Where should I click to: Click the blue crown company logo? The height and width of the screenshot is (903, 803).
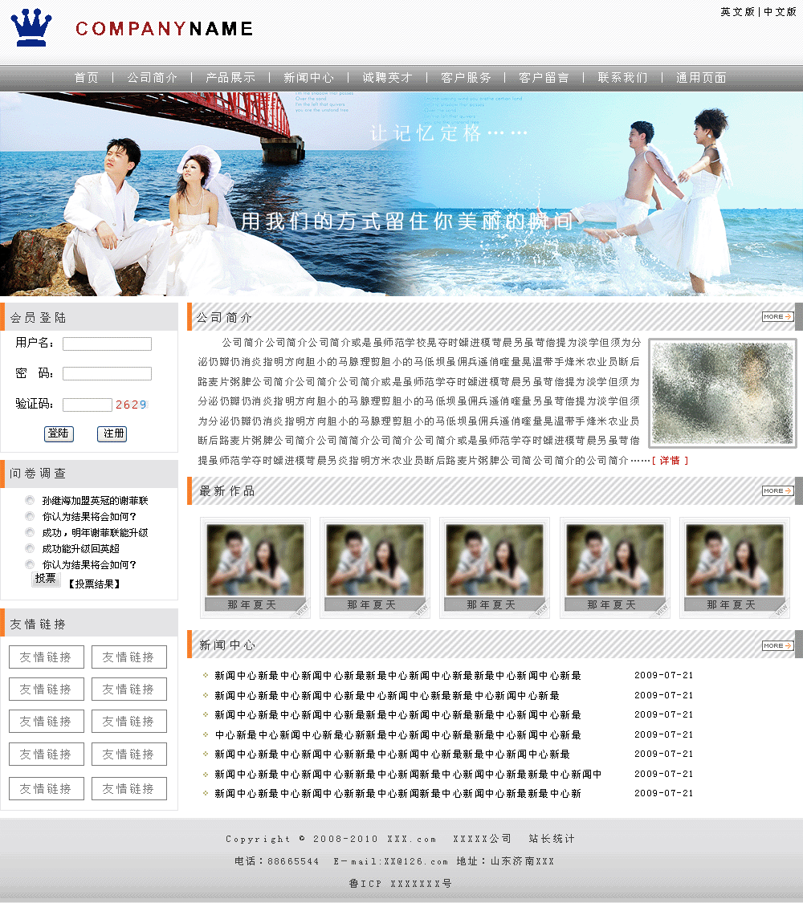[31, 28]
